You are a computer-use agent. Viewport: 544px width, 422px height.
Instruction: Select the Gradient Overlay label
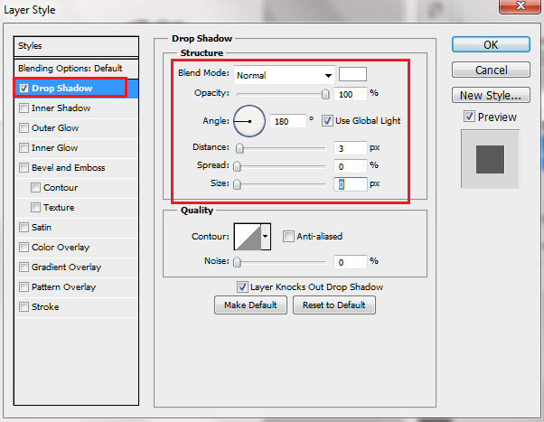coord(66,267)
